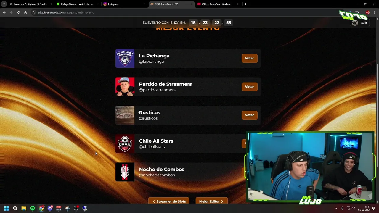Viewport: 379px width, 213px height.
Task: Open volume control tray icon
Action: pos(353,208)
